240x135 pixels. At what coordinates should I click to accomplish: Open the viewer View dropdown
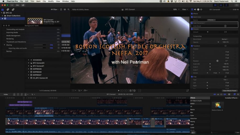click(x=185, y=9)
